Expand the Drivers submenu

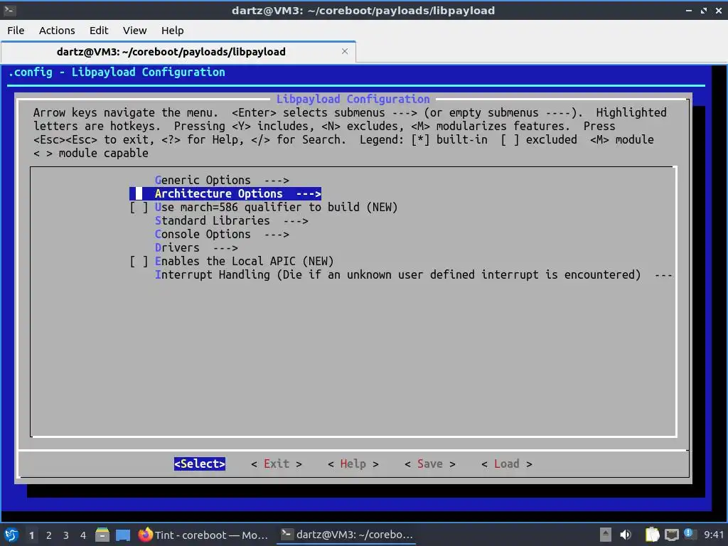(x=196, y=247)
